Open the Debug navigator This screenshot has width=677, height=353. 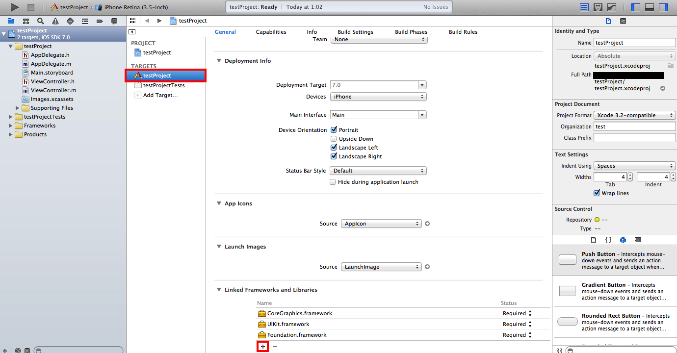coord(85,21)
